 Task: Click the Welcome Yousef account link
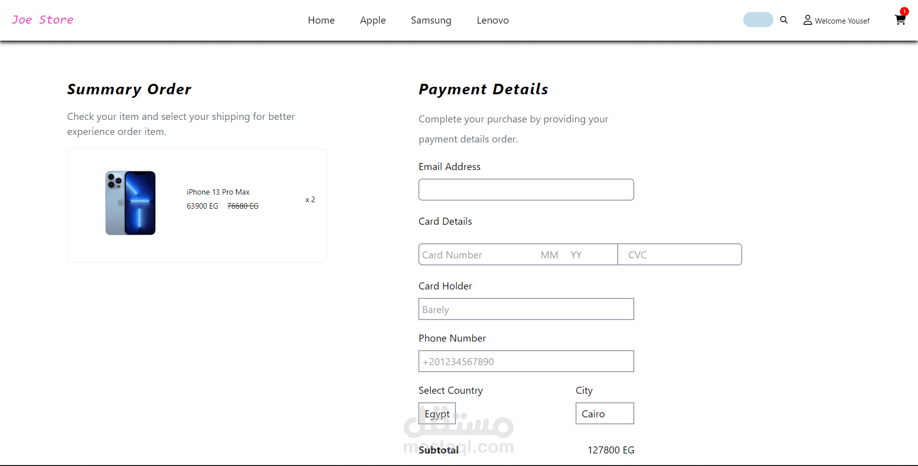[x=842, y=21]
